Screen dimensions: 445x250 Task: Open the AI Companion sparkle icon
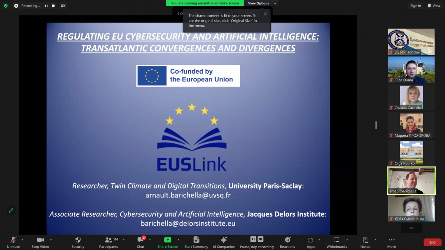pyautogui.click(x=224, y=240)
